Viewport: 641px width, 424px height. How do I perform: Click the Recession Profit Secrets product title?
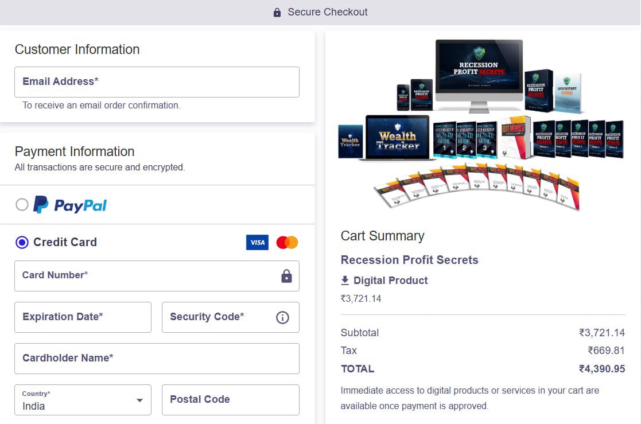click(409, 260)
